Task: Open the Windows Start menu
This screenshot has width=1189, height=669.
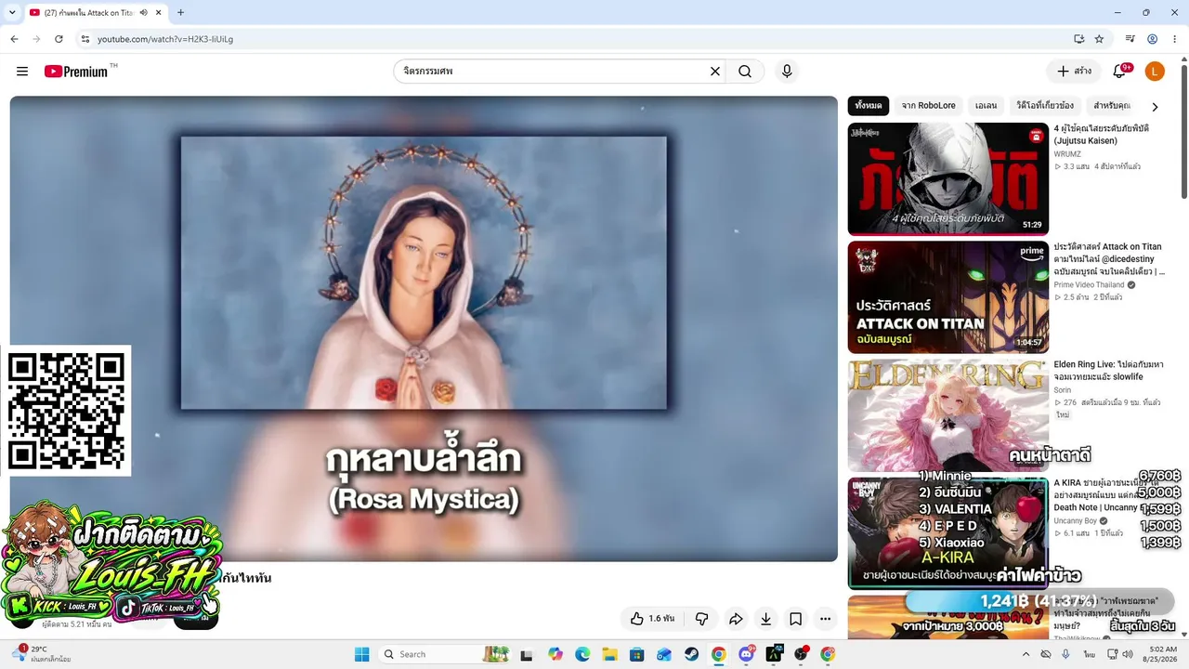Action: tap(362, 654)
